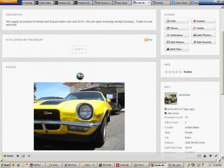The width and height of the screenshot is (224, 168).
Task: Click the Add Photos button
Action: tap(203, 35)
